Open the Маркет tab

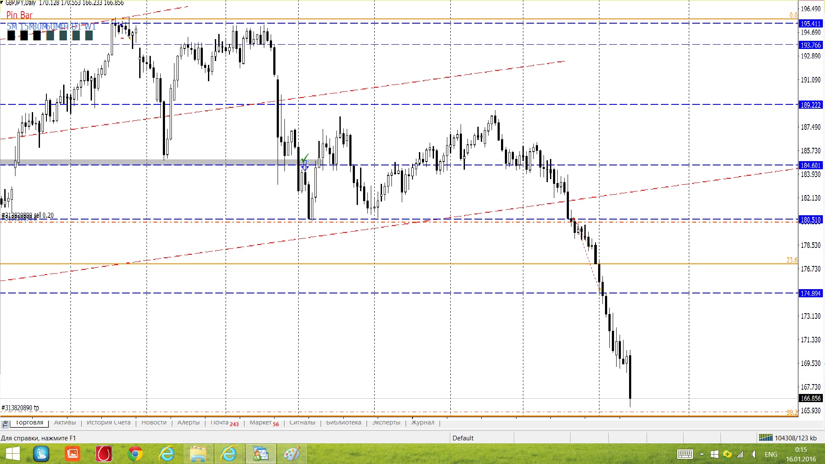pos(264,423)
